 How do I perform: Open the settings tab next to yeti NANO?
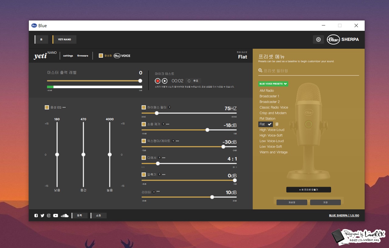coord(68,56)
